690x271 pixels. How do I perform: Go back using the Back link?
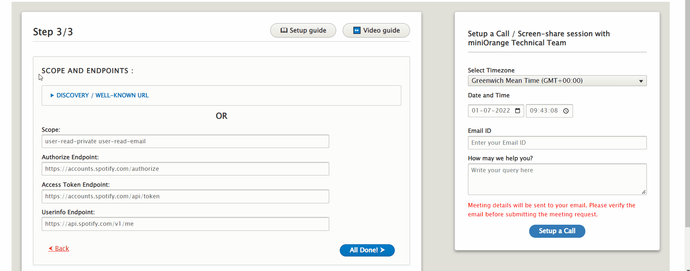point(59,249)
